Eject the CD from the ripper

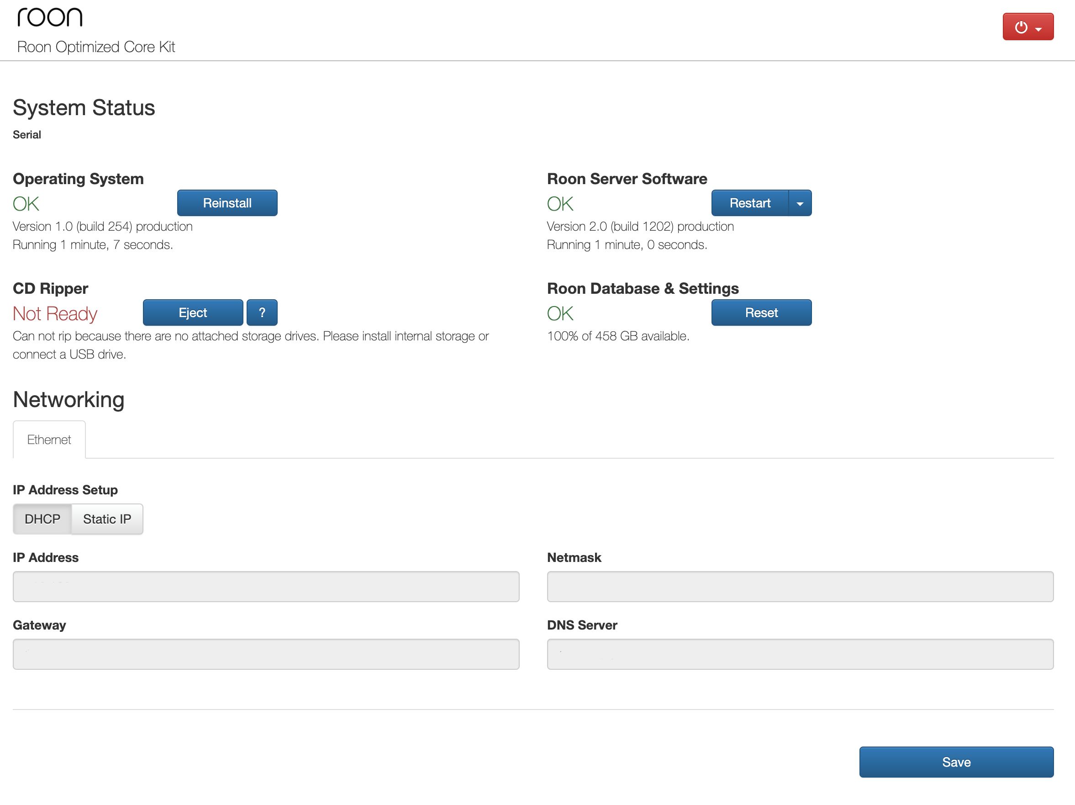[193, 312]
